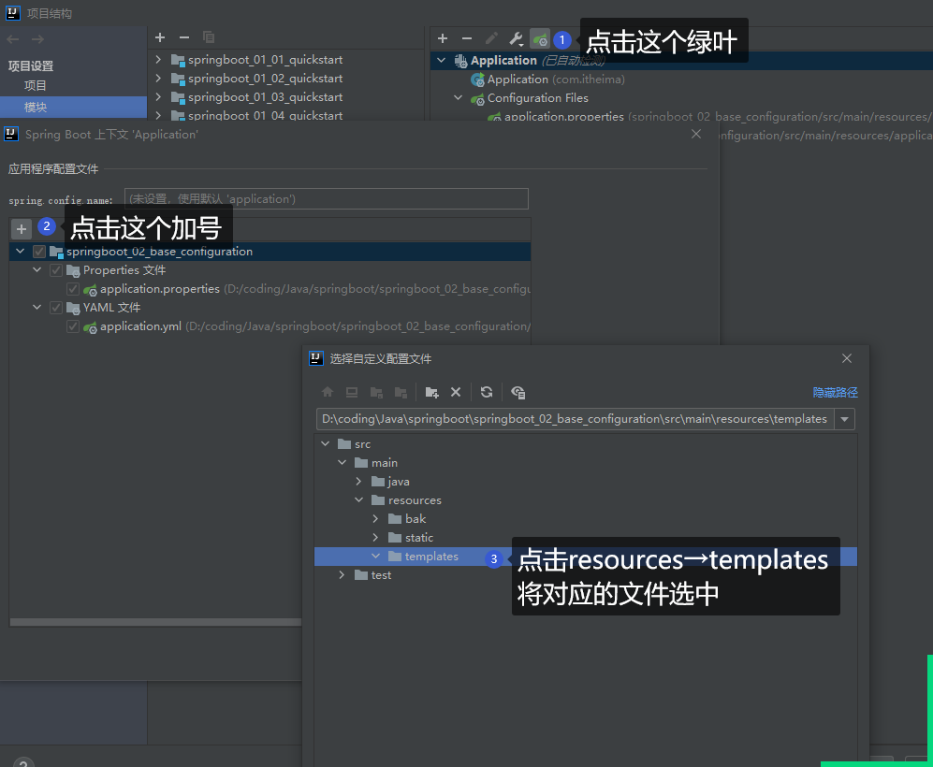933x767 pixels.
Task: Collapse the resources folder node
Action: [x=358, y=499]
